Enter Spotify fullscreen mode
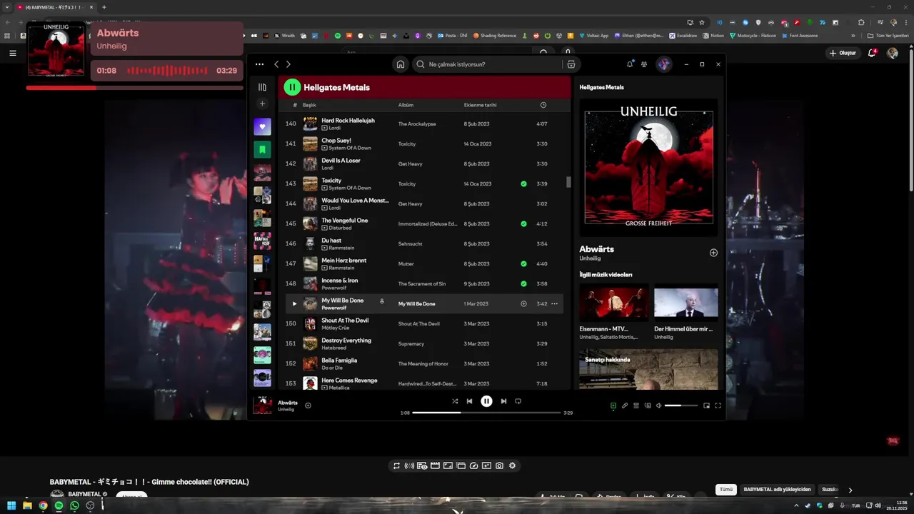Image resolution: width=914 pixels, height=514 pixels. (718, 405)
